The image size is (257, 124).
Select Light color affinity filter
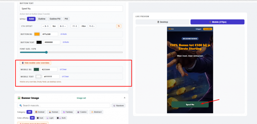[50, 118]
